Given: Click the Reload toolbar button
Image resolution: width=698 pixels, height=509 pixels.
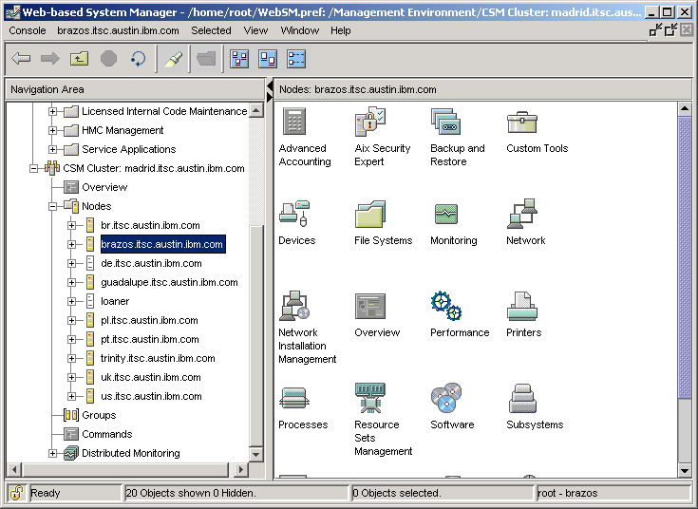Looking at the screenshot, I should point(139,58).
